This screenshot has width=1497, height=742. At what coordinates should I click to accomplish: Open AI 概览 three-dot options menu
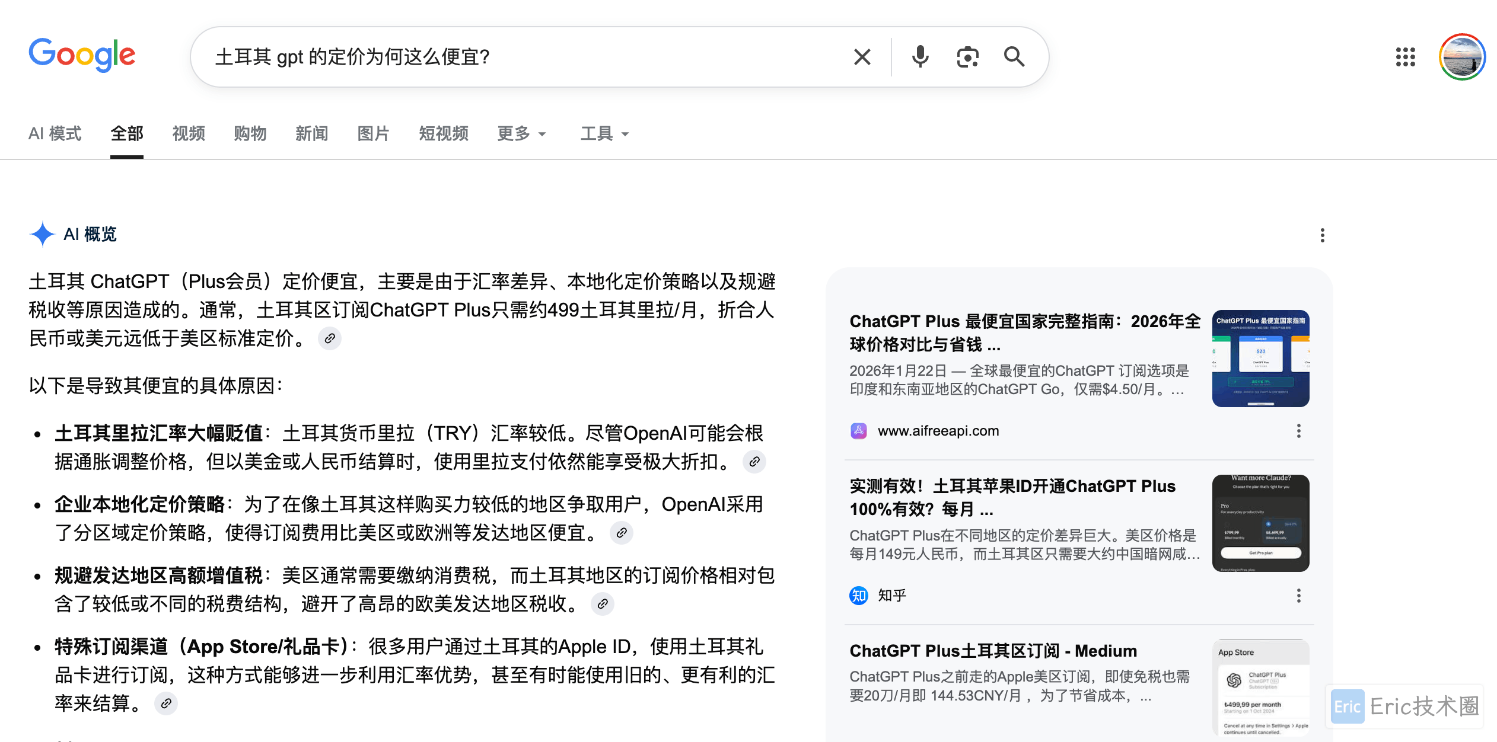click(x=1322, y=235)
